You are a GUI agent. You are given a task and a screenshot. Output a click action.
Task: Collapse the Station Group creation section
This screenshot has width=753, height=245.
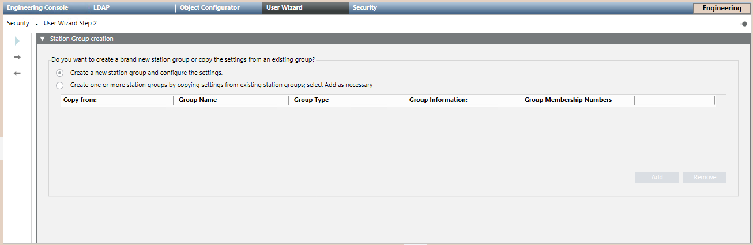(43, 39)
